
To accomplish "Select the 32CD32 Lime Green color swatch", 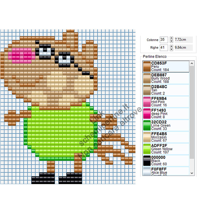I will coord(147,125).
